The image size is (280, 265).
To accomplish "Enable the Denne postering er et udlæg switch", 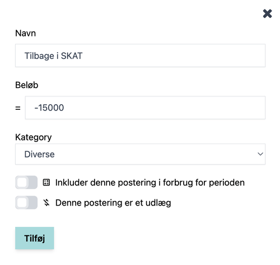I will (26, 202).
